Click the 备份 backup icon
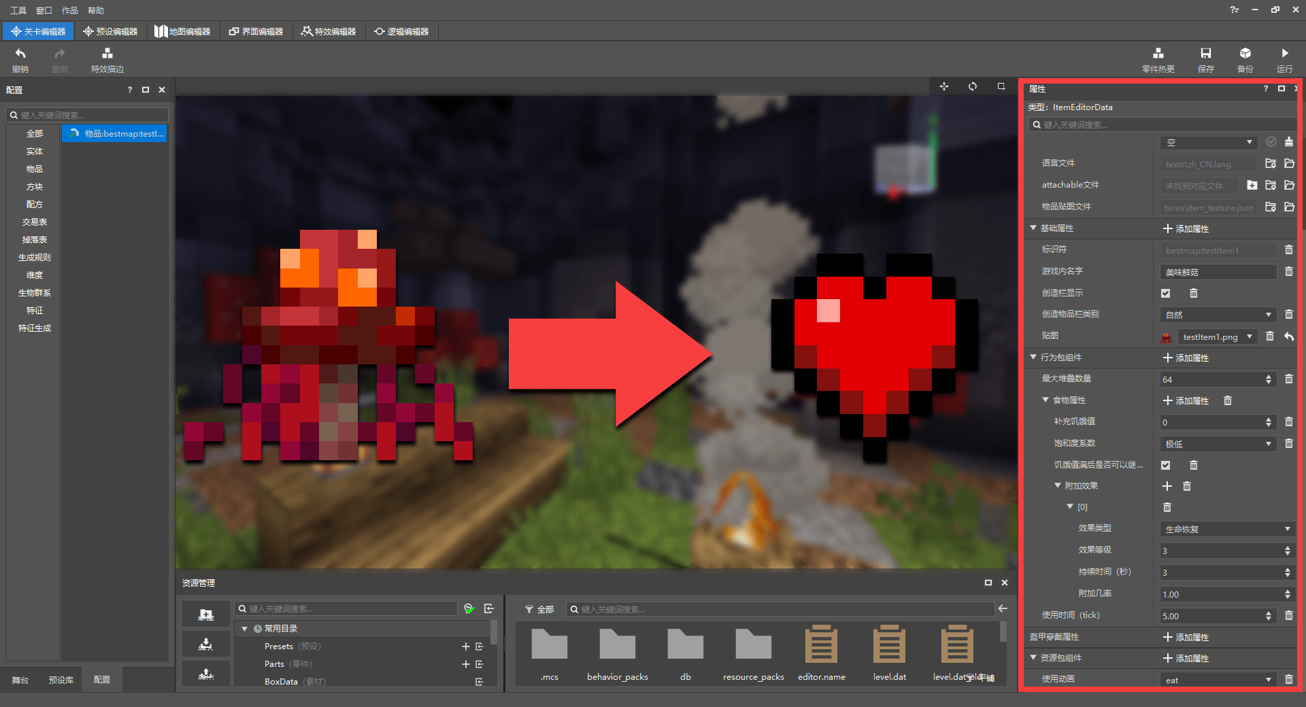Image resolution: width=1306 pixels, height=707 pixels. pyautogui.click(x=1245, y=54)
